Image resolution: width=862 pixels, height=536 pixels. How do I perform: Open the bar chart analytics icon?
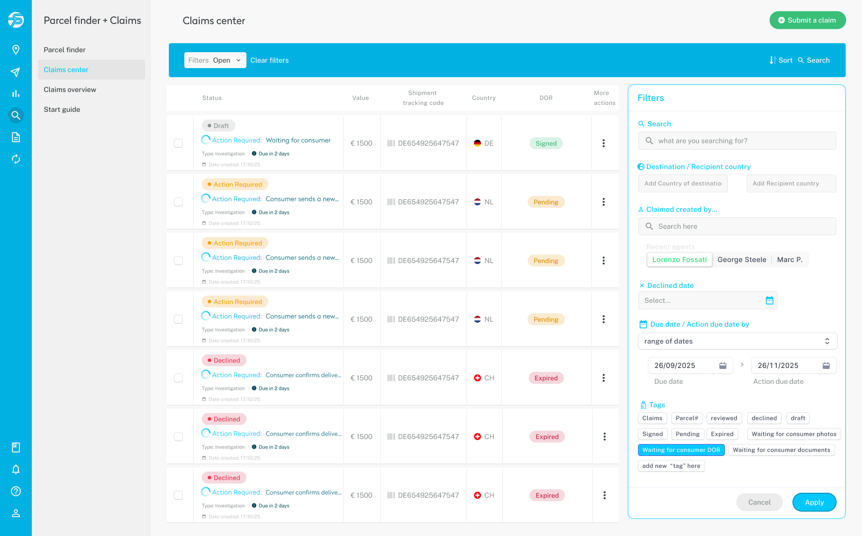[16, 93]
